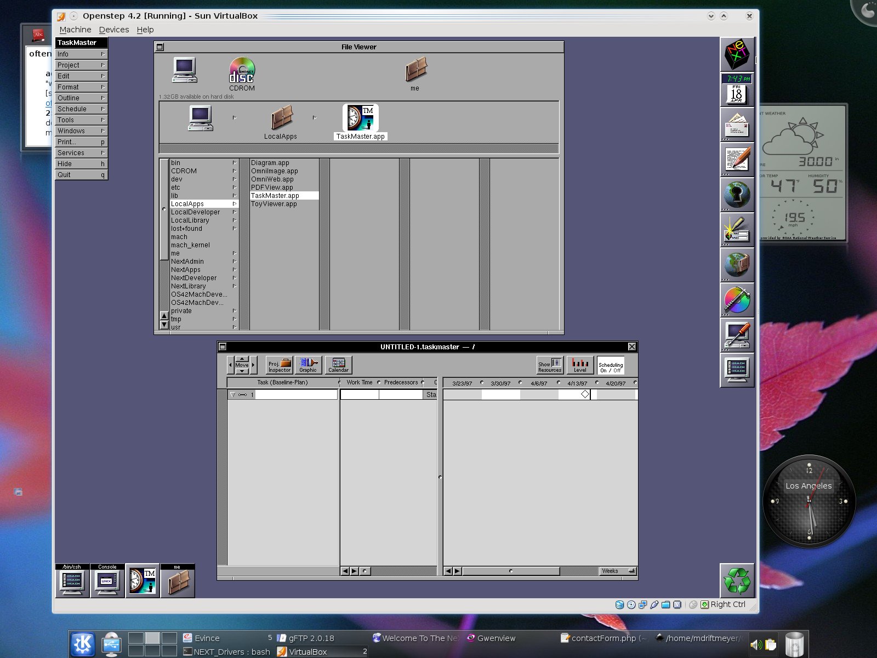The width and height of the screenshot is (877, 658).
Task: Open the Graphic view in TaskMaster
Action: [309, 365]
